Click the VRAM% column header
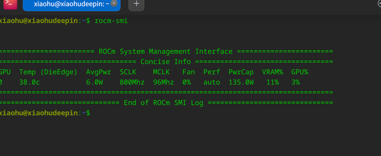The image size is (381, 156). pyautogui.click(x=272, y=72)
